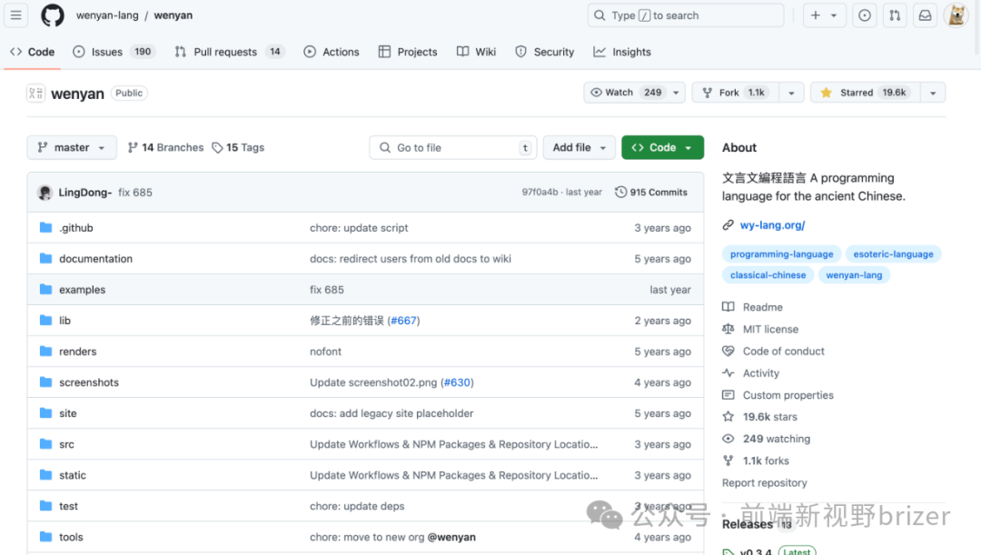This screenshot has height=555, width=981.
Task: Click the site folder icon
Action: tap(45, 413)
